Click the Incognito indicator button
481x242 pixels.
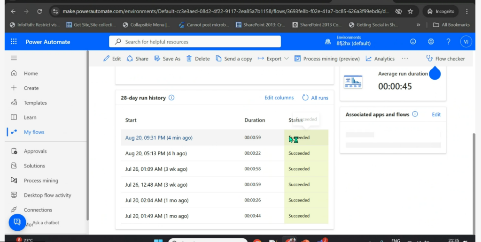pyautogui.click(x=441, y=11)
